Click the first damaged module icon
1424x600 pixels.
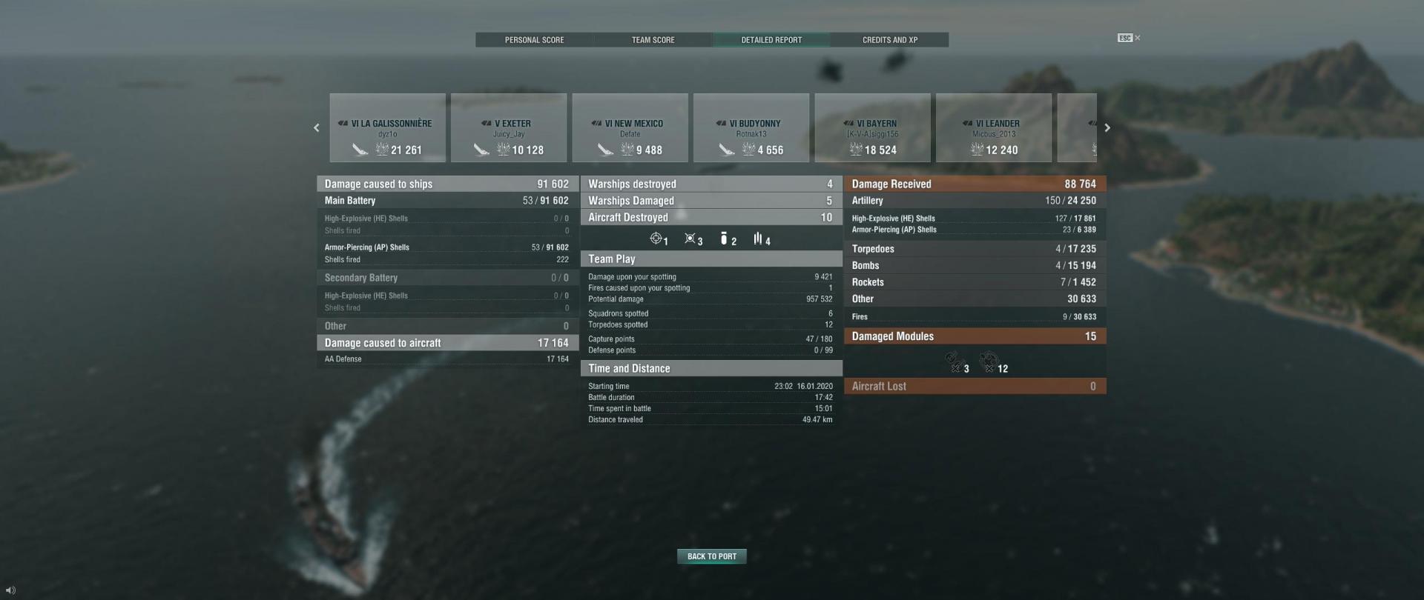point(954,362)
